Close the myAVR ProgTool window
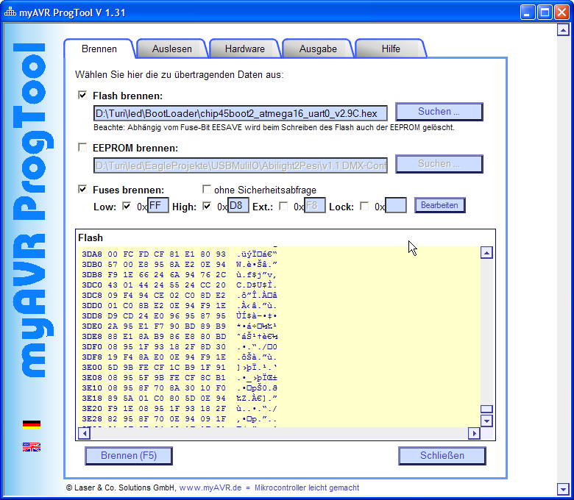The height and width of the screenshot is (500, 574). pos(562,12)
